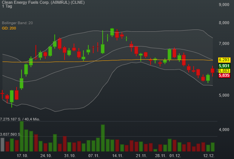This screenshot has height=159, width=234.
Task: Click the green 5,931 price tag
Action: click(224, 66)
